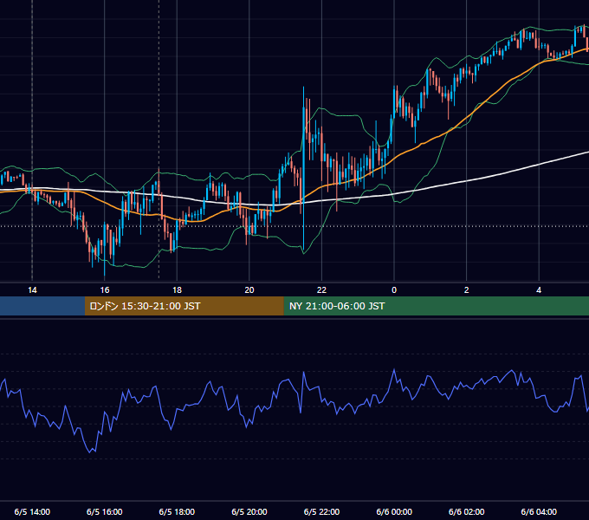The height and width of the screenshot is (520, 589).
Task: Click the London 15:30-21:00 JST session bar
Action: point(184,306)
